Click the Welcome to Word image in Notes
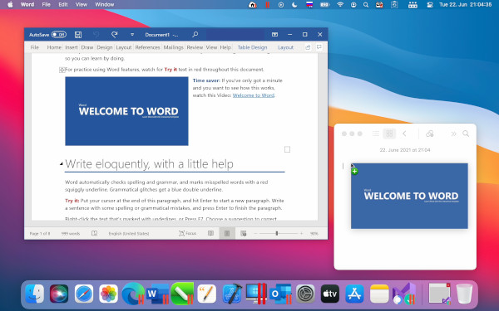Viewport: 499px width, 311px height. point(409,196)
